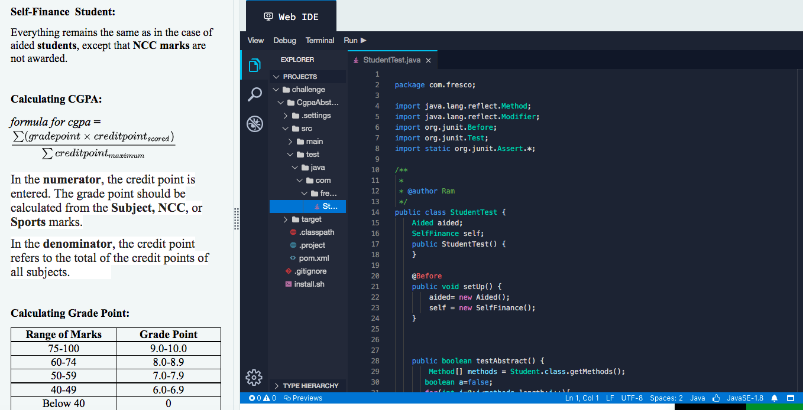The image size is (803, 410).
Task: Click Spaces: 2 indentation setting
Action: point(666,398)
